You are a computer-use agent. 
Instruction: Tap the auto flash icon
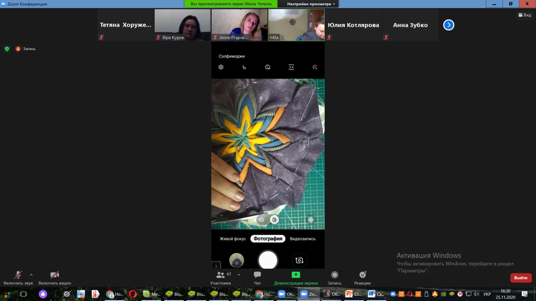(244, 67)
